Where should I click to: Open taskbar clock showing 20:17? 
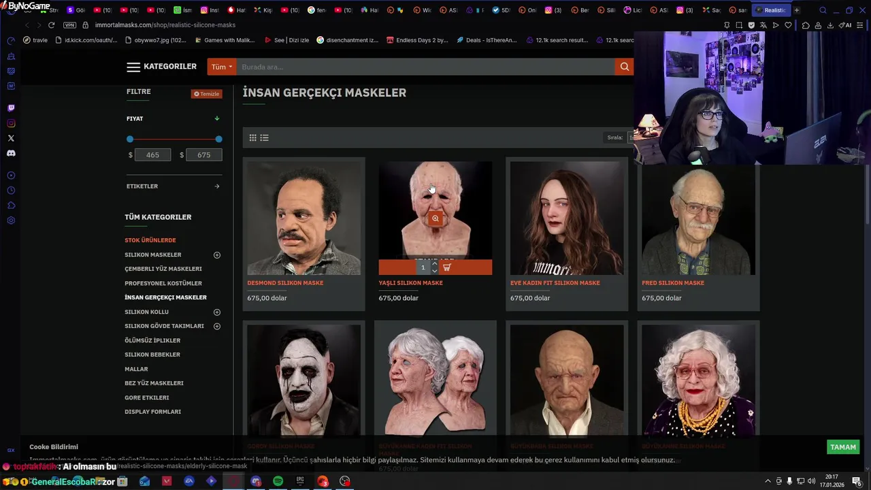pos(832,481)
